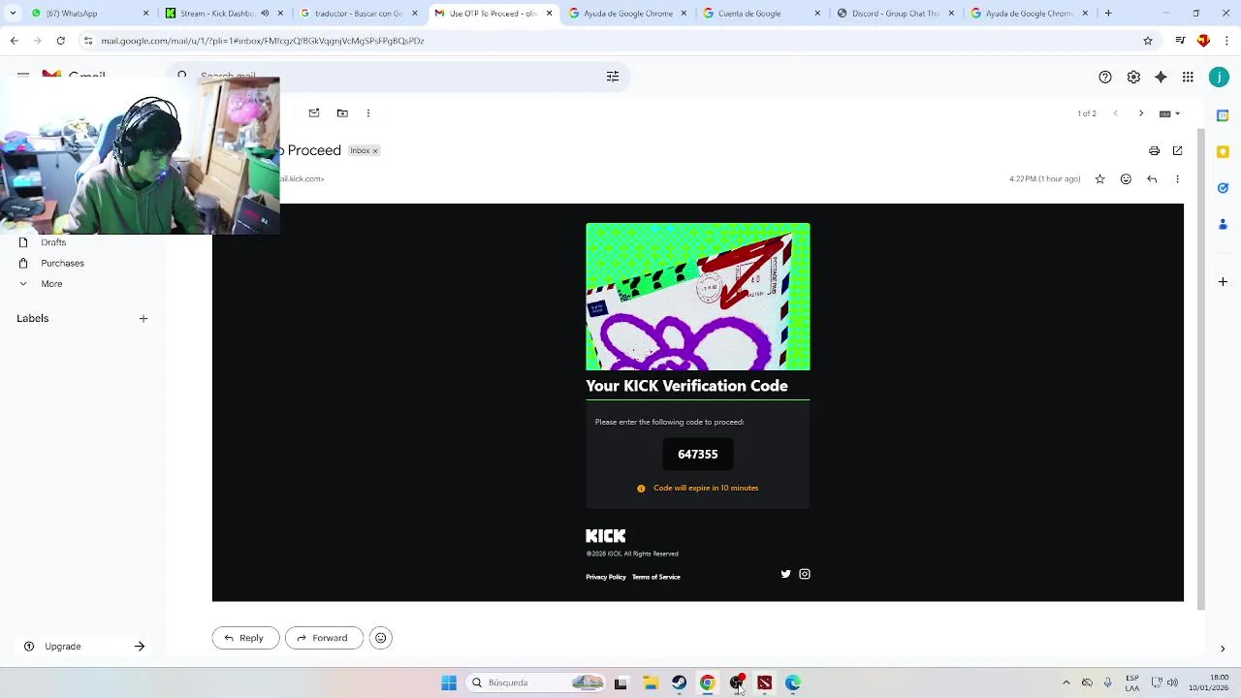Open Steam from taskbar
This screenshot has width=1241, height=698.
tap(679, 683)
